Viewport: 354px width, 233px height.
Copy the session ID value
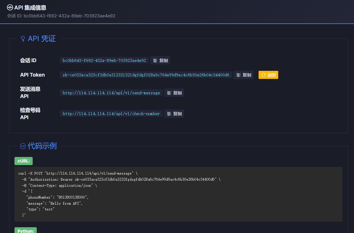160,60
